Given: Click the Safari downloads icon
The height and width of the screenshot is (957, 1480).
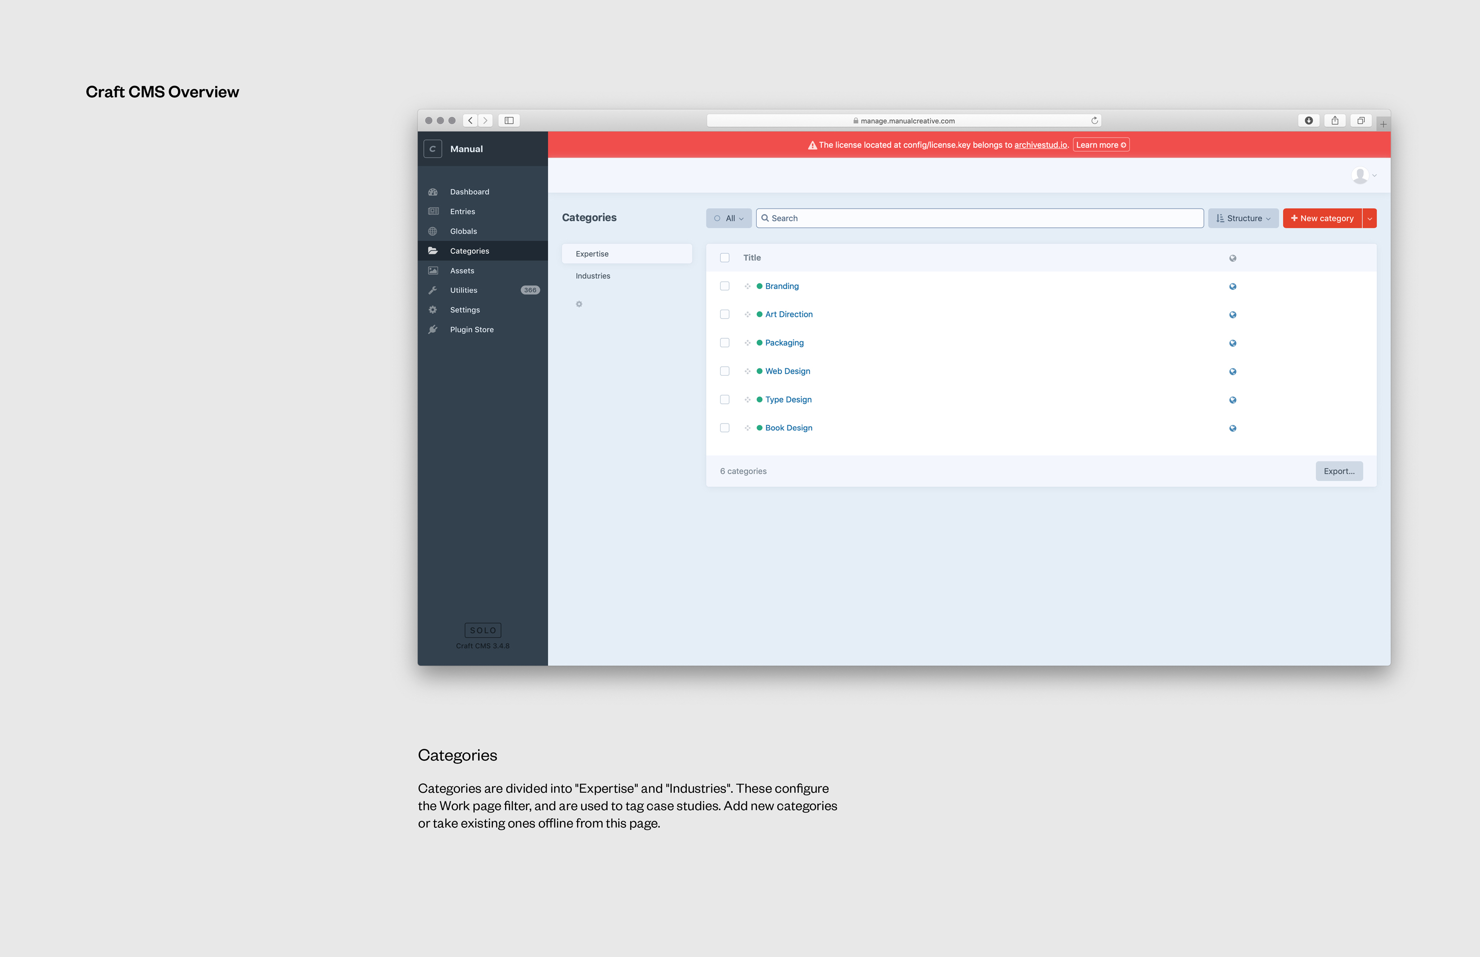Looking at the screenshot, I should coord(1308,121).
